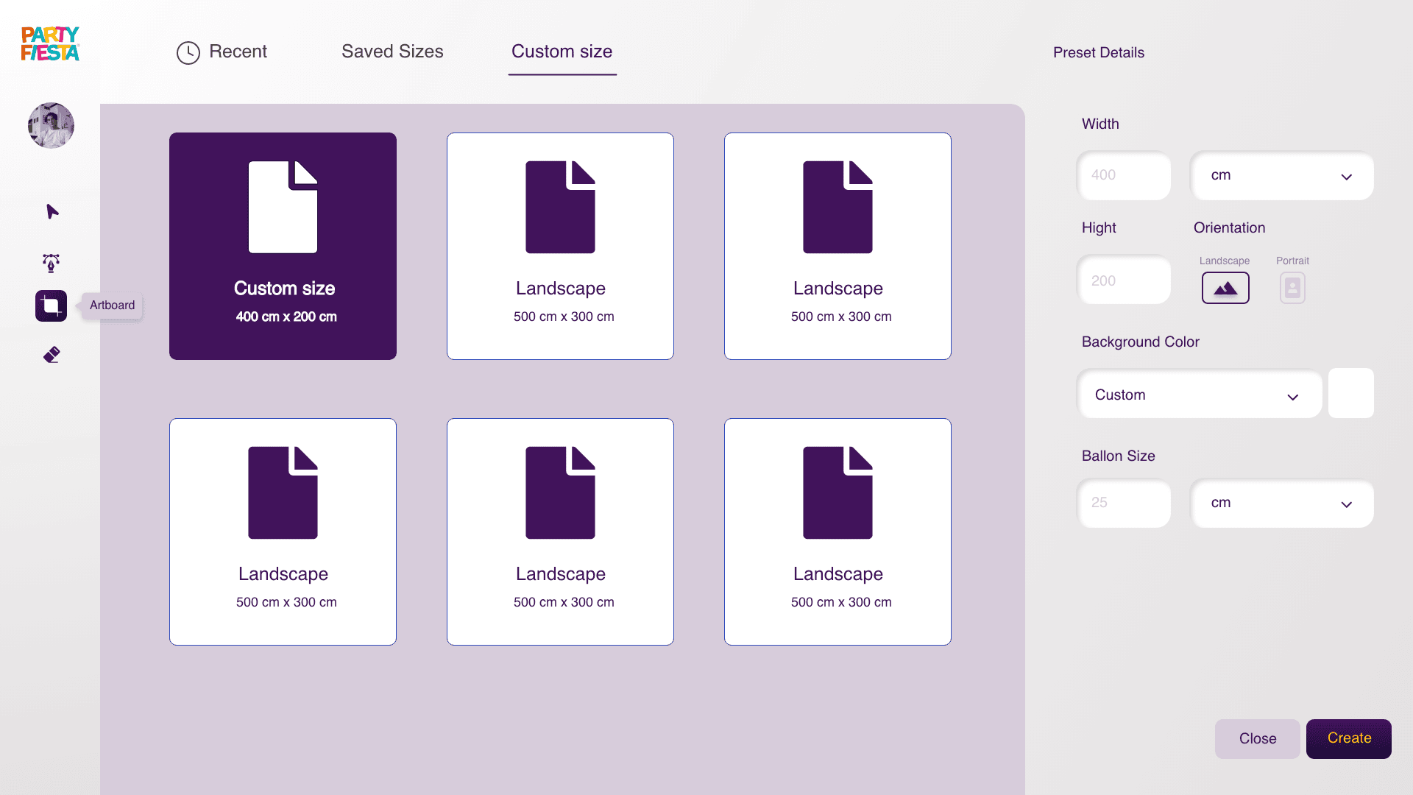
Task: Click the Party Fiesta logo
Action: 50,44
